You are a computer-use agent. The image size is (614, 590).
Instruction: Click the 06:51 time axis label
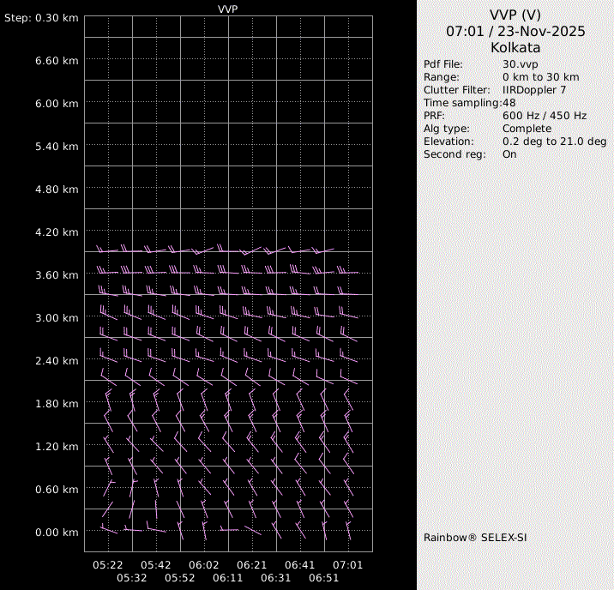[x=324, y=578]
